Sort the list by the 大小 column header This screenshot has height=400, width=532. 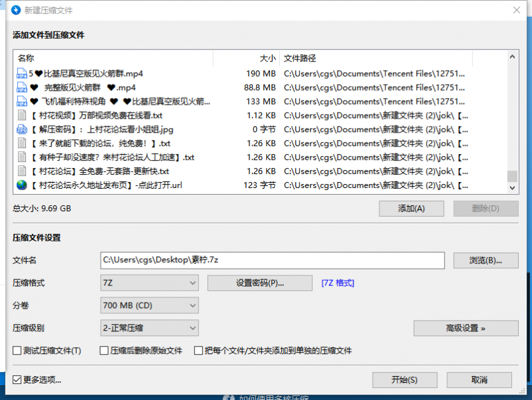245,59
